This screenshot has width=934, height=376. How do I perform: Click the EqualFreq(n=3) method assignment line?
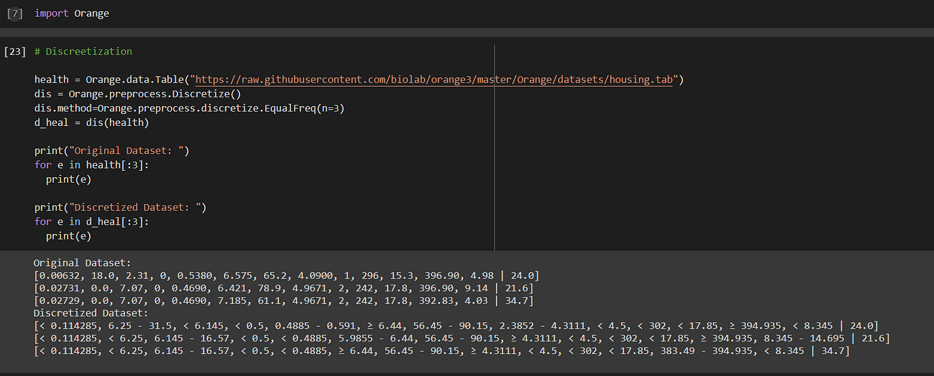189,108
